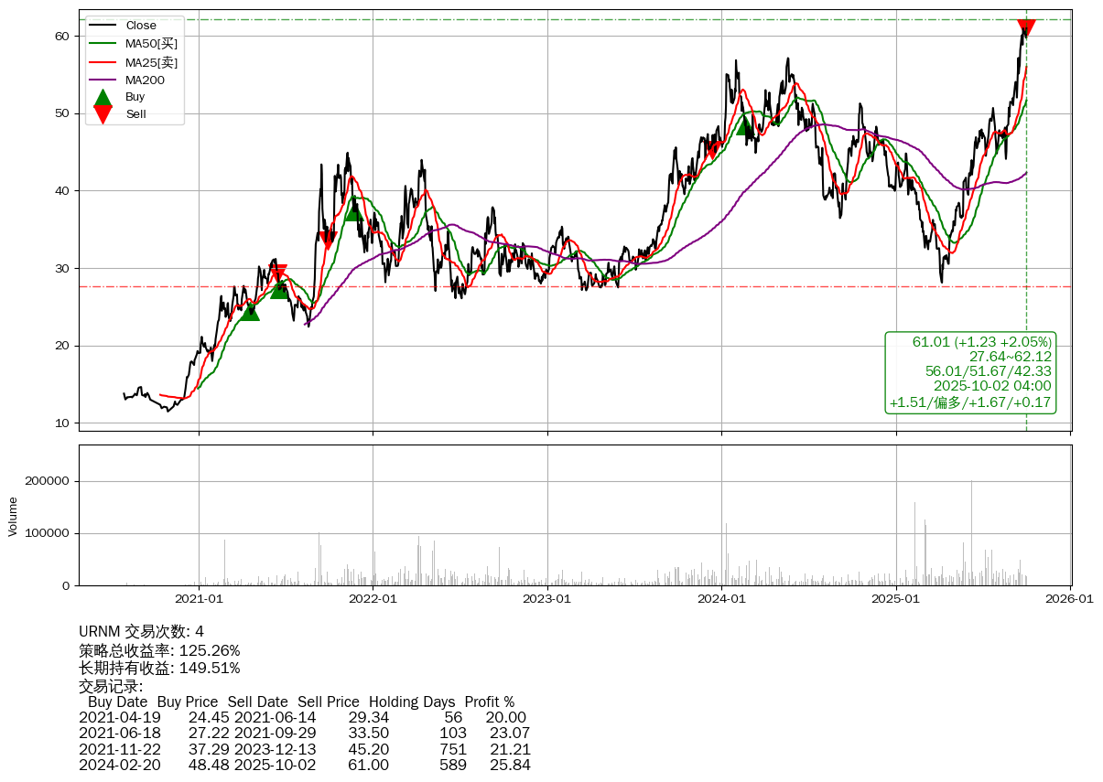This screenshot has height=782, width=1103.
Task: Click the green Buy triangle in the legend
Action: point(103,97)
